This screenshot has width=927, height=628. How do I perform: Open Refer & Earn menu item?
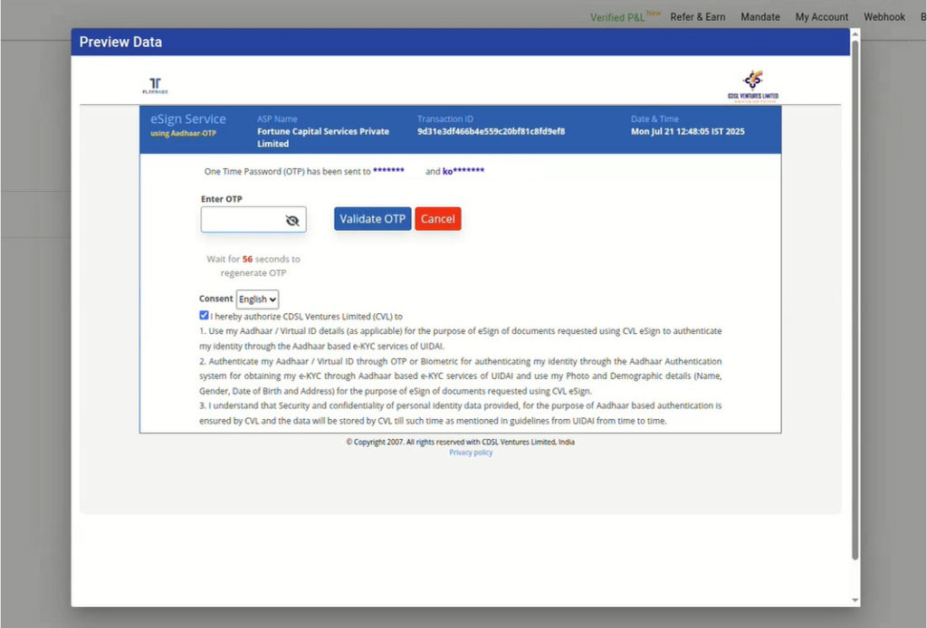pyautogui.click(x=698, y=17)
